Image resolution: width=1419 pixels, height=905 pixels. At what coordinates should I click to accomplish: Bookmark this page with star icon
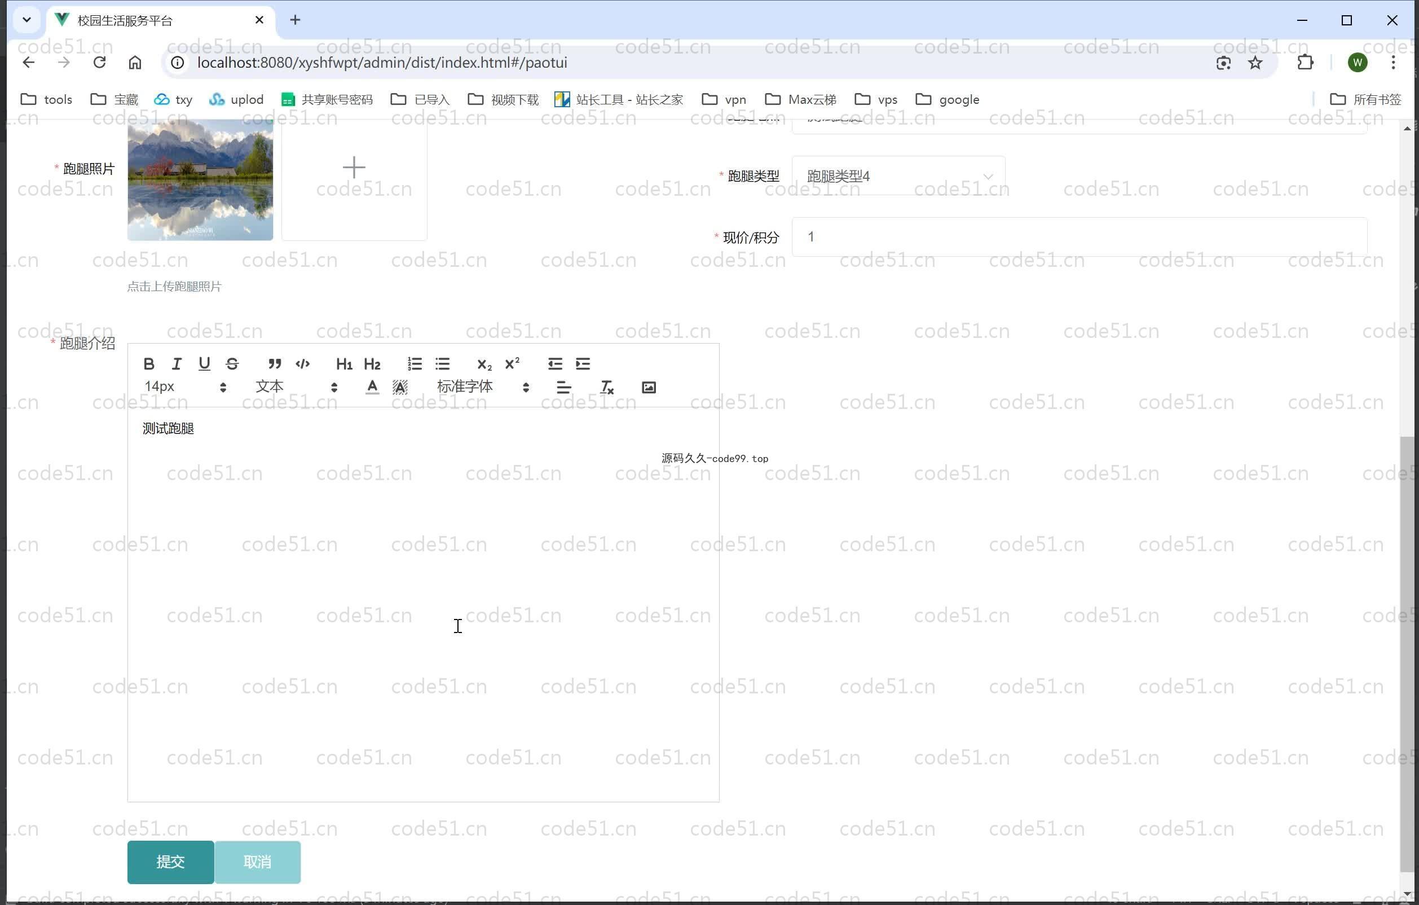(1256, 63)
